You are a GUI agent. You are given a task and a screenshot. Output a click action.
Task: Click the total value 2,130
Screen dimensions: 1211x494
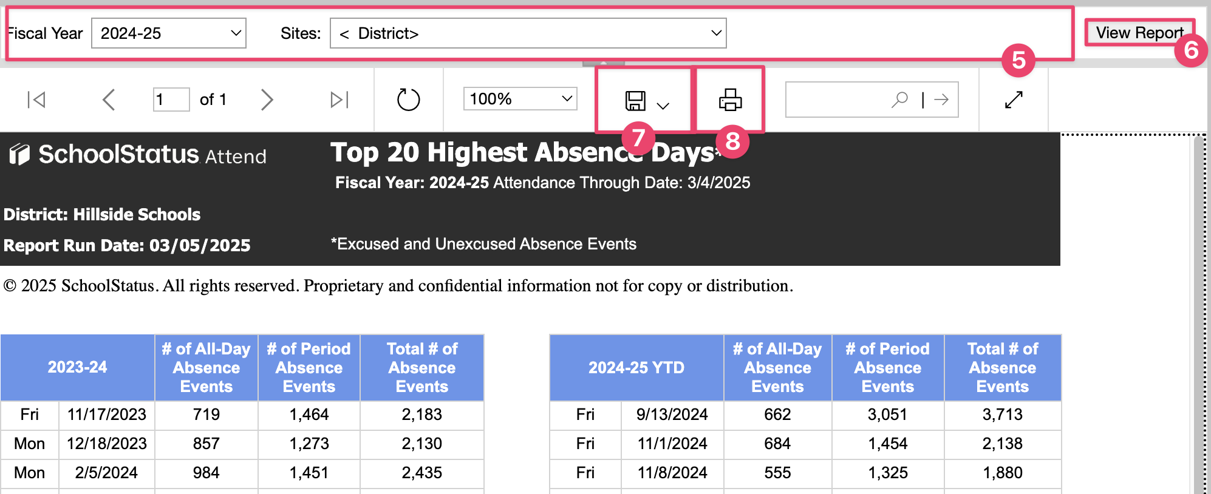[422, 444]
